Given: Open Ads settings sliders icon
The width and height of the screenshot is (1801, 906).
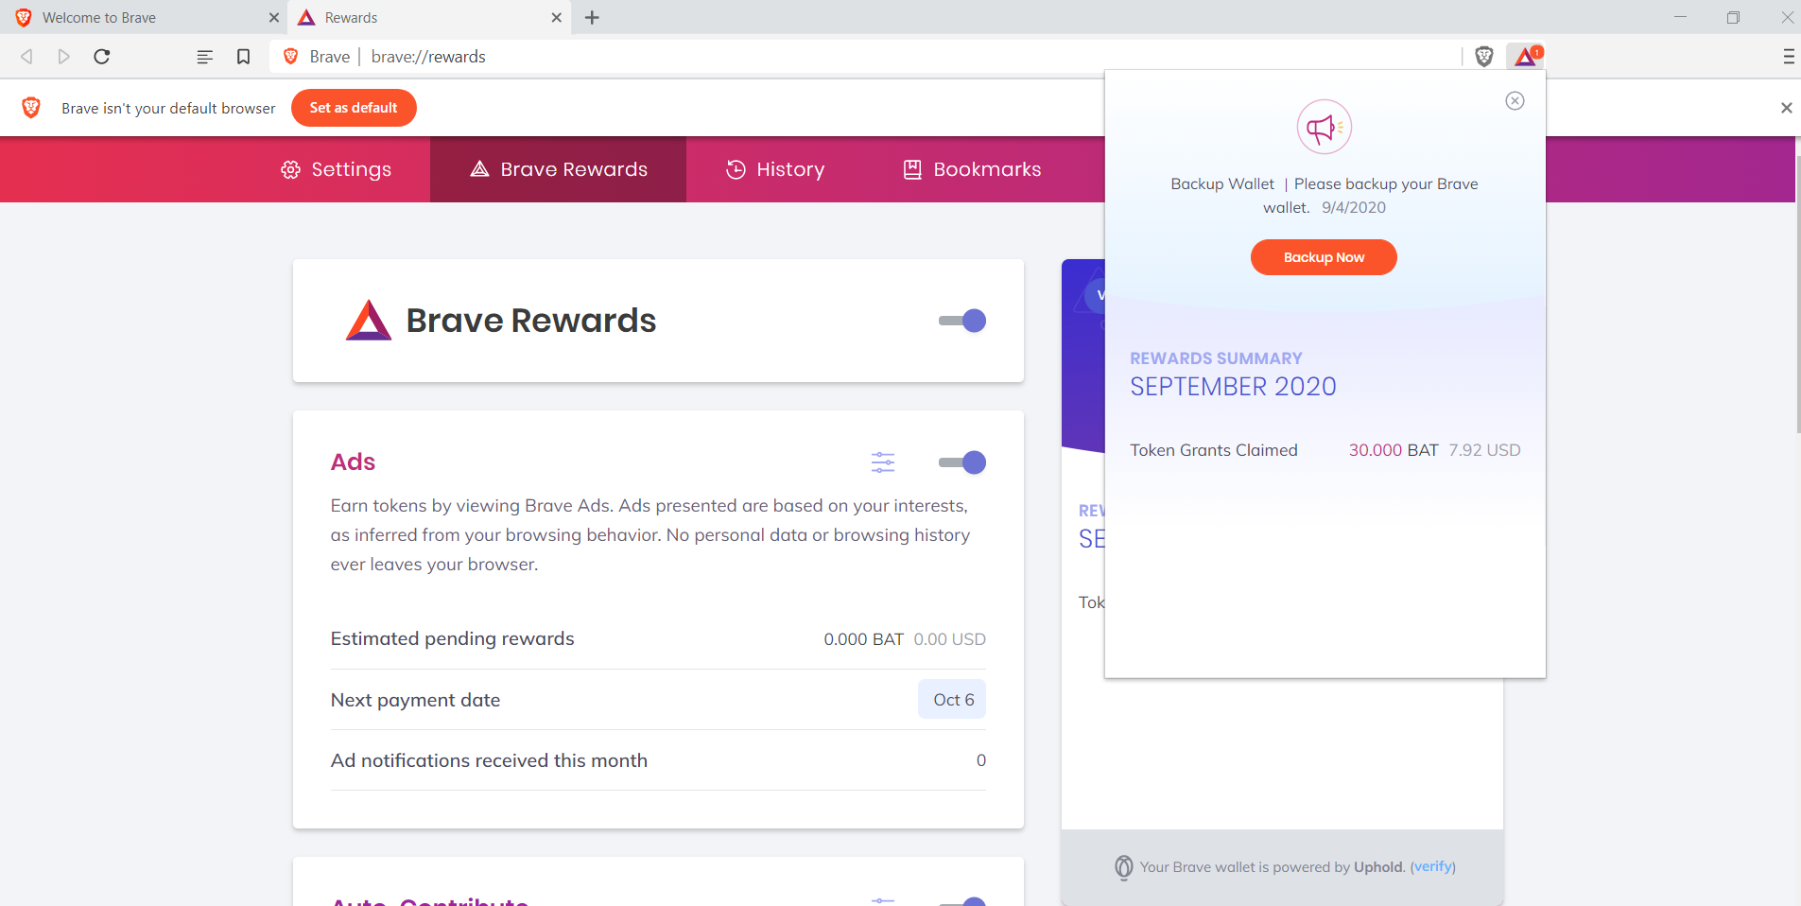Looking at the screenshot, I should pos(883,462).
